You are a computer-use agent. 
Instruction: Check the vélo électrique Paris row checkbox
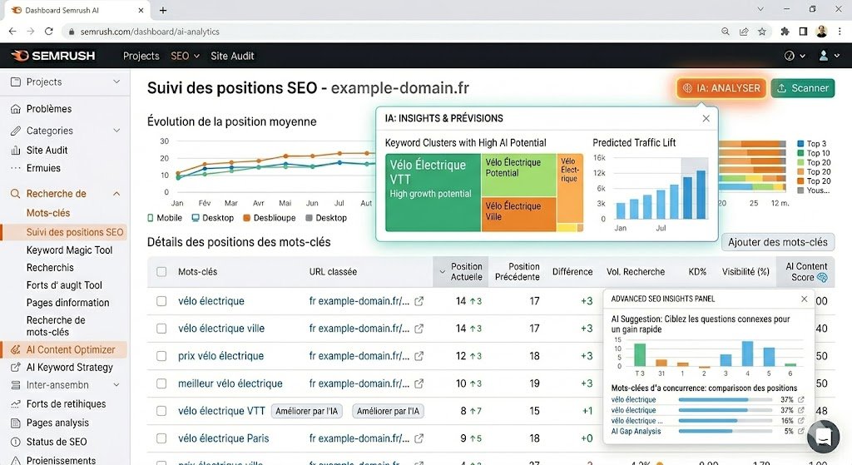161,438
